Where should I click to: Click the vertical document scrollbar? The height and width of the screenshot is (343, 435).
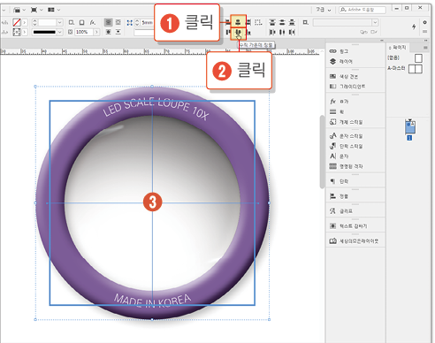click(322, 152)
